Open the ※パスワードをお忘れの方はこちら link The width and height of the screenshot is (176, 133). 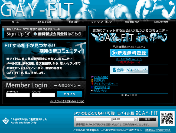pos(67,101)
